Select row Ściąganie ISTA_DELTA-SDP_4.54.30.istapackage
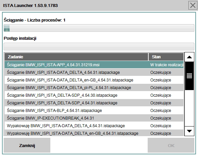Image resolution: width=198 pixels, height=155 pixels. [94, 95]
